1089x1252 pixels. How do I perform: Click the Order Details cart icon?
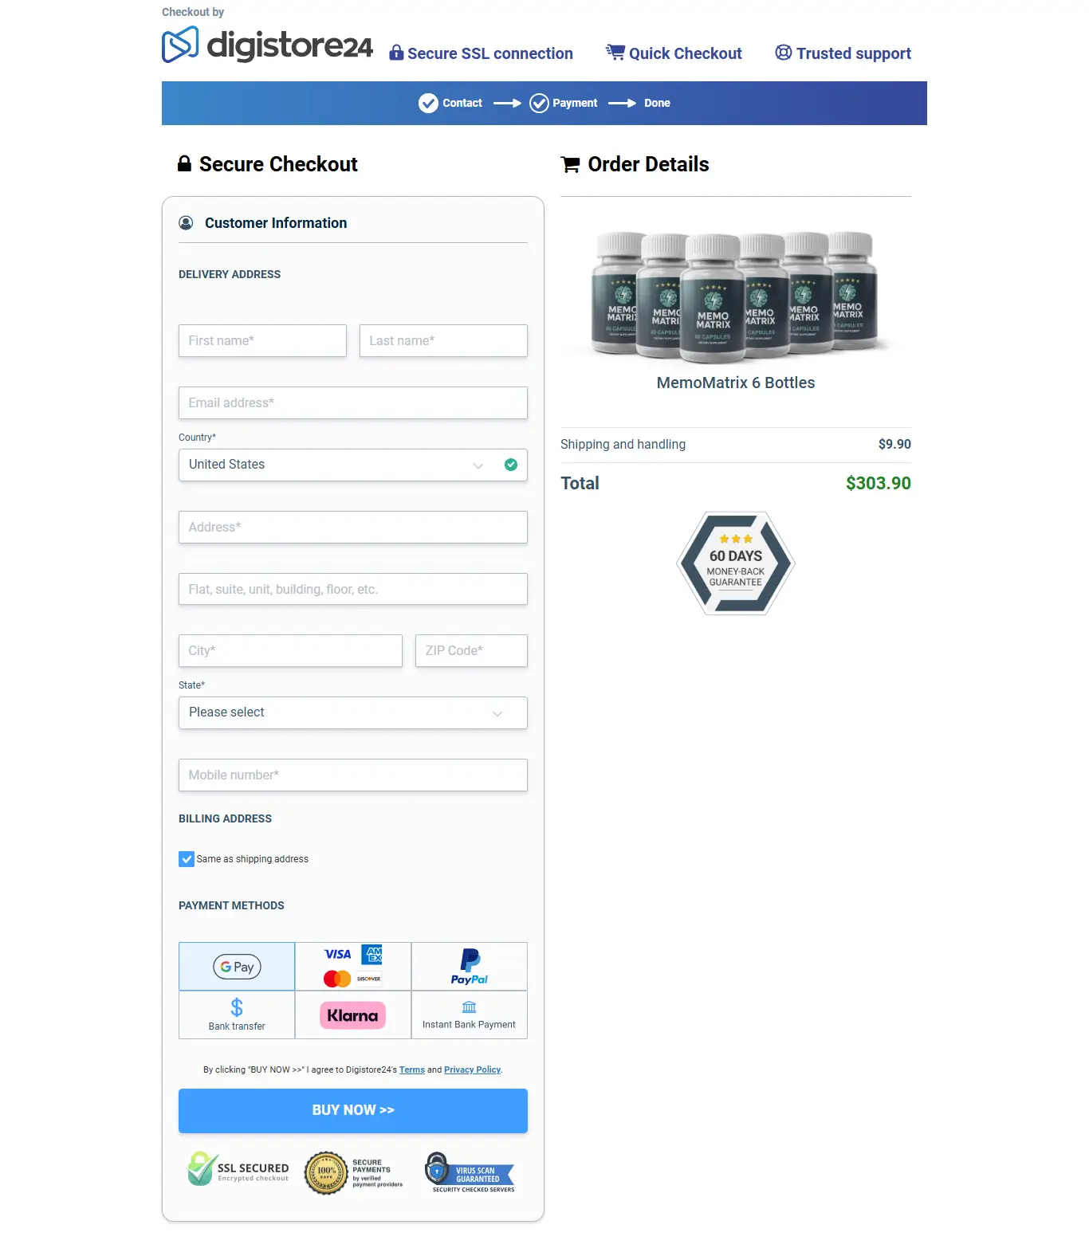570,164
